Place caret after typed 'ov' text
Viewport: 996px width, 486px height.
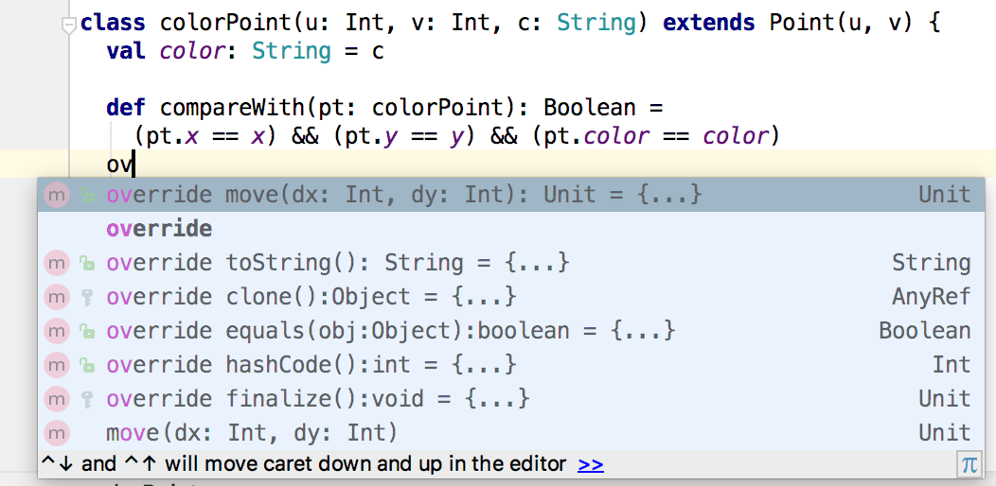click(134, 165)
